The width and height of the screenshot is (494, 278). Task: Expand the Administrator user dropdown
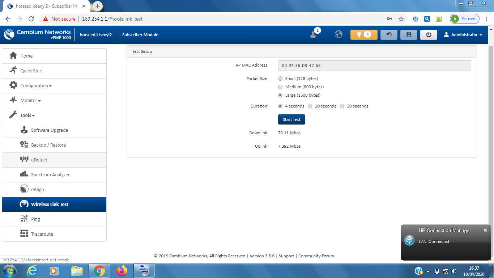point(463,35)
